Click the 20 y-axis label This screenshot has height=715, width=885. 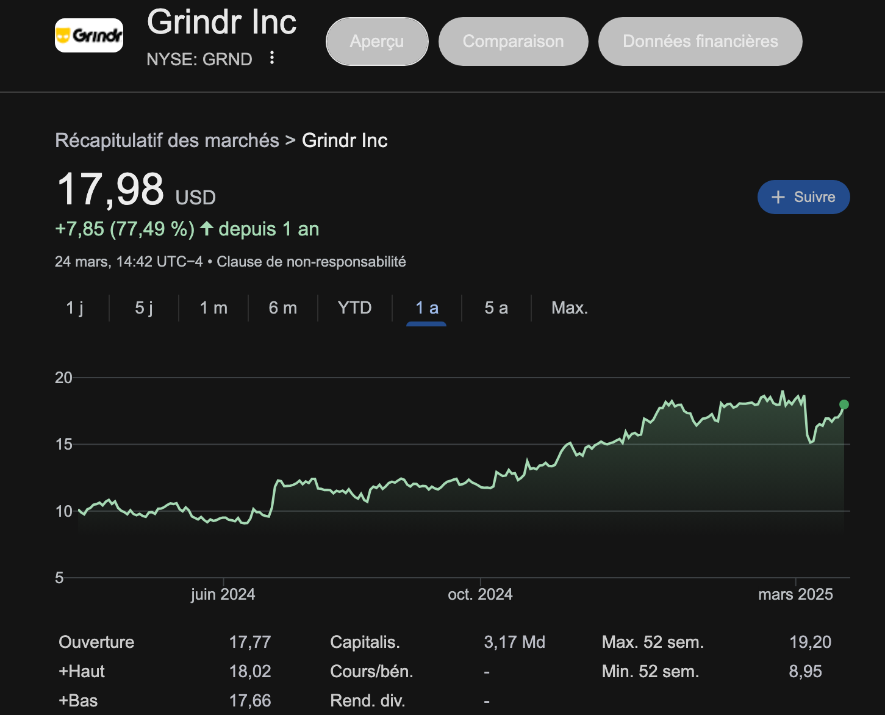click(63, 378)
